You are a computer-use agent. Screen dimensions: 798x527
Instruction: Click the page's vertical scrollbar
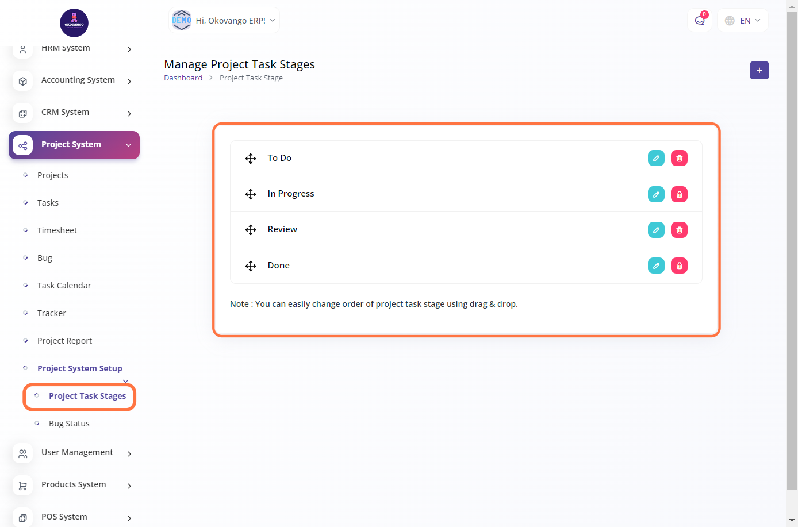(x=792, y=247)
